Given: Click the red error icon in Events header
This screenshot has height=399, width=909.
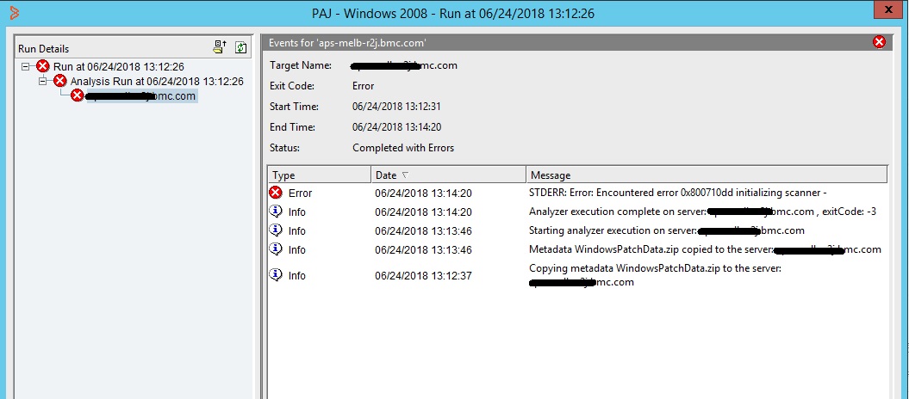Looking at the screenshot, I should tap(879, 42).
